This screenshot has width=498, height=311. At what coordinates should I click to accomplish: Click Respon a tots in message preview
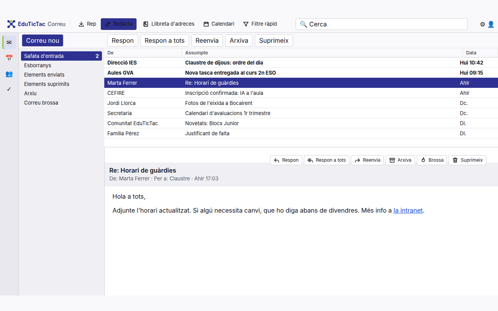click(x=326, y=160)
